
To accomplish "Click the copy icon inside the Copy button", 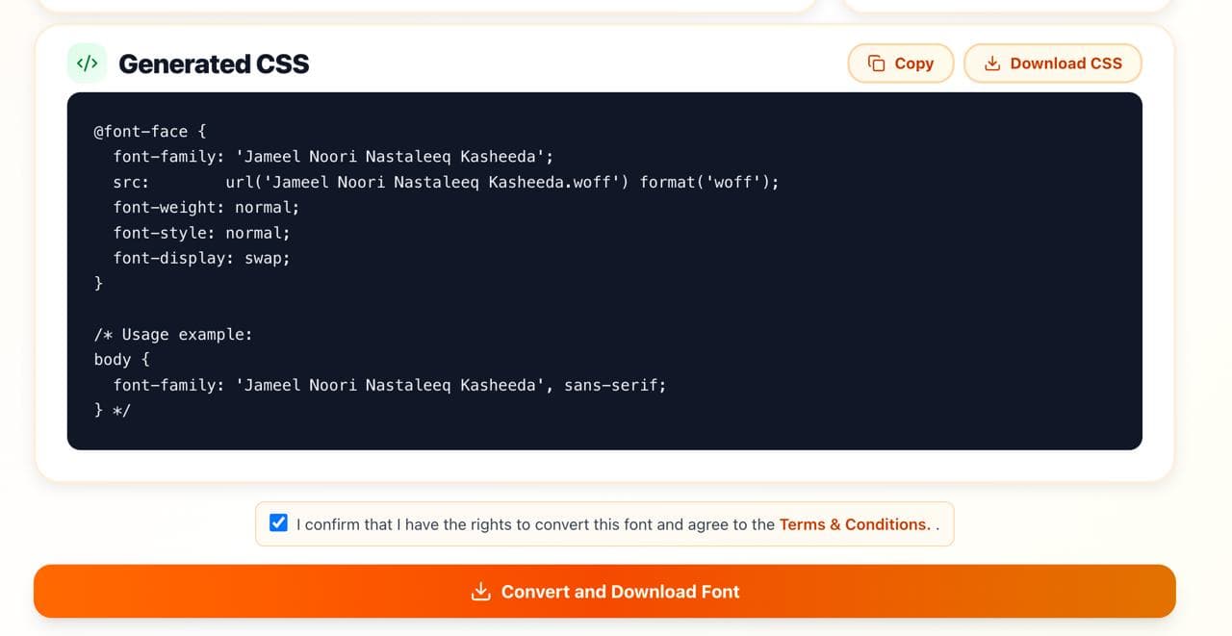I will tap(876, 62).
